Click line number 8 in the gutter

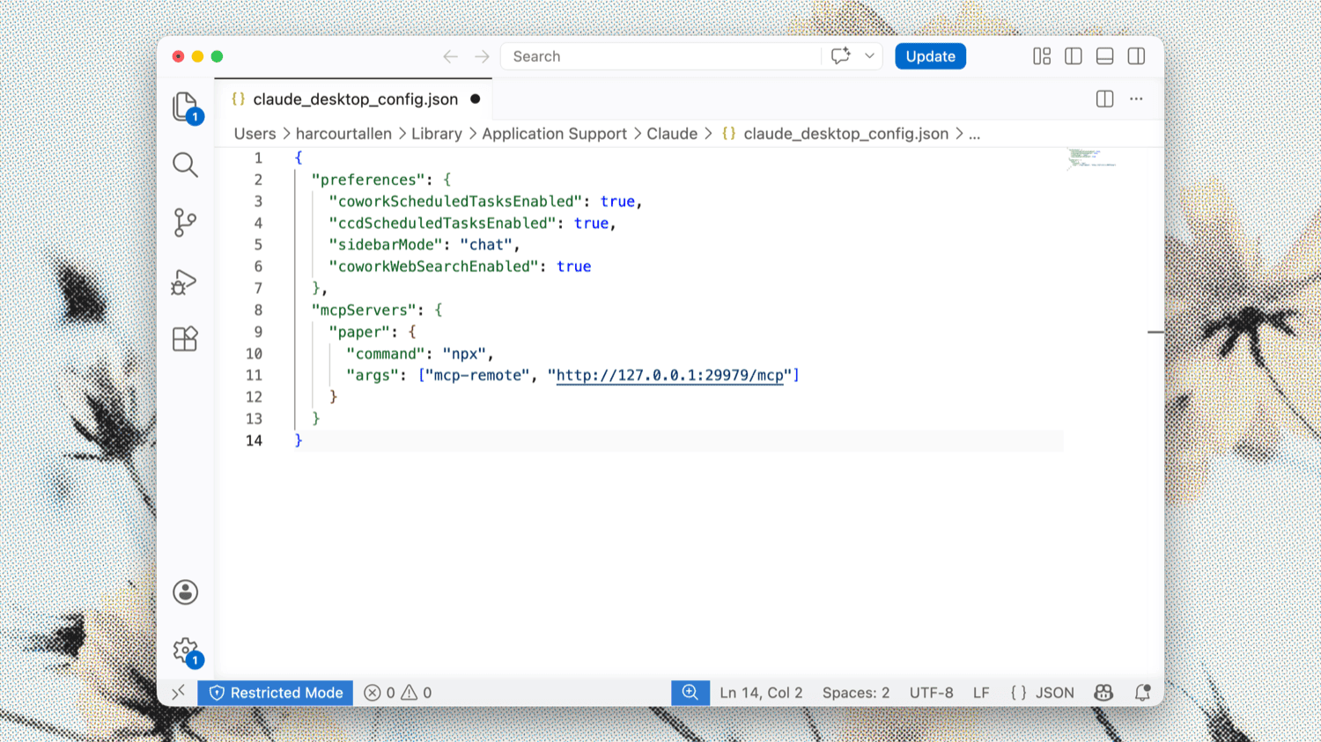coord(258,310)
